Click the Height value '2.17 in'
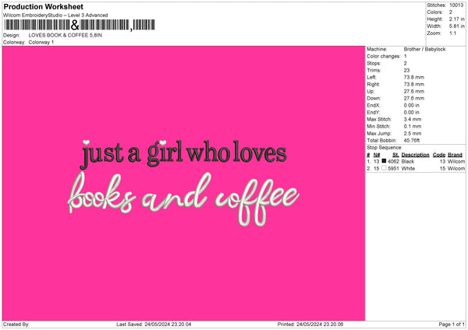This screenshot has height=330, width=468. click(x=456, y=19)
